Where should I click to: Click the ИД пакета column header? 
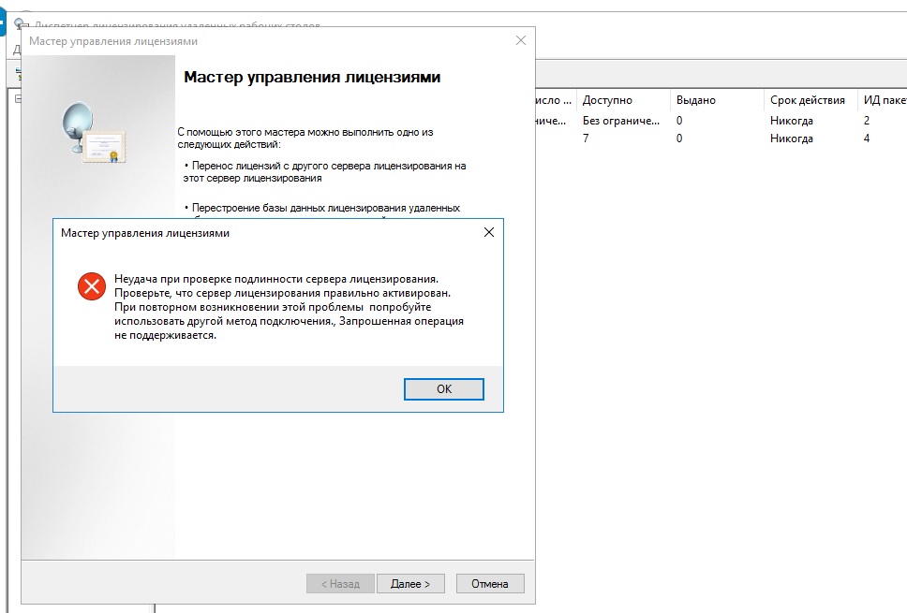[883, 100]
